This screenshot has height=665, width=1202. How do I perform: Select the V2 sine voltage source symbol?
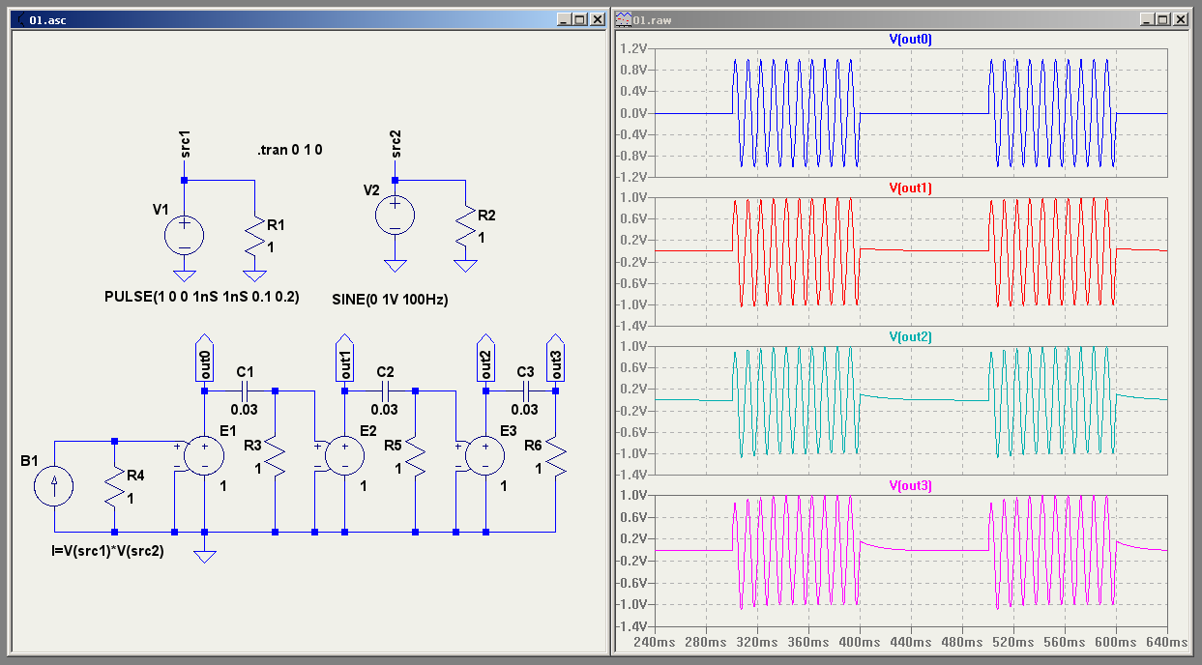click(x=395, y=215)
